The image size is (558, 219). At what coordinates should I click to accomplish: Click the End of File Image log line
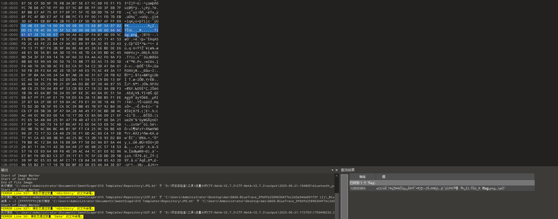[x=17, y=182]
